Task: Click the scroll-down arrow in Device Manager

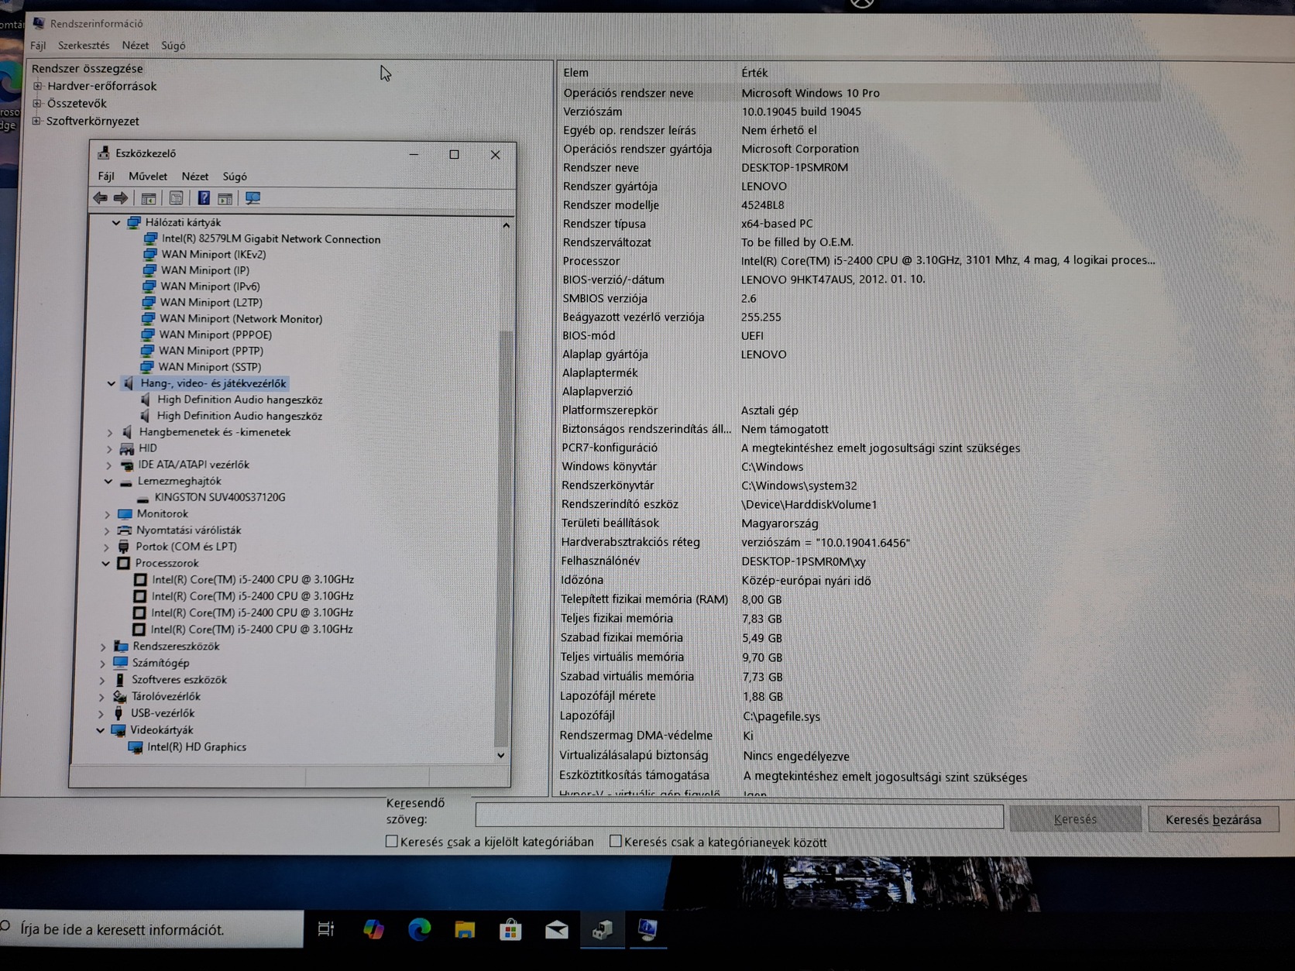Action: point(501,756)
